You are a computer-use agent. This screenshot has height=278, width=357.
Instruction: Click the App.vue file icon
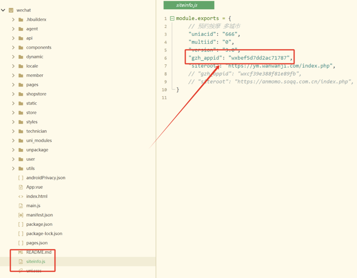(x=20, y=187)
